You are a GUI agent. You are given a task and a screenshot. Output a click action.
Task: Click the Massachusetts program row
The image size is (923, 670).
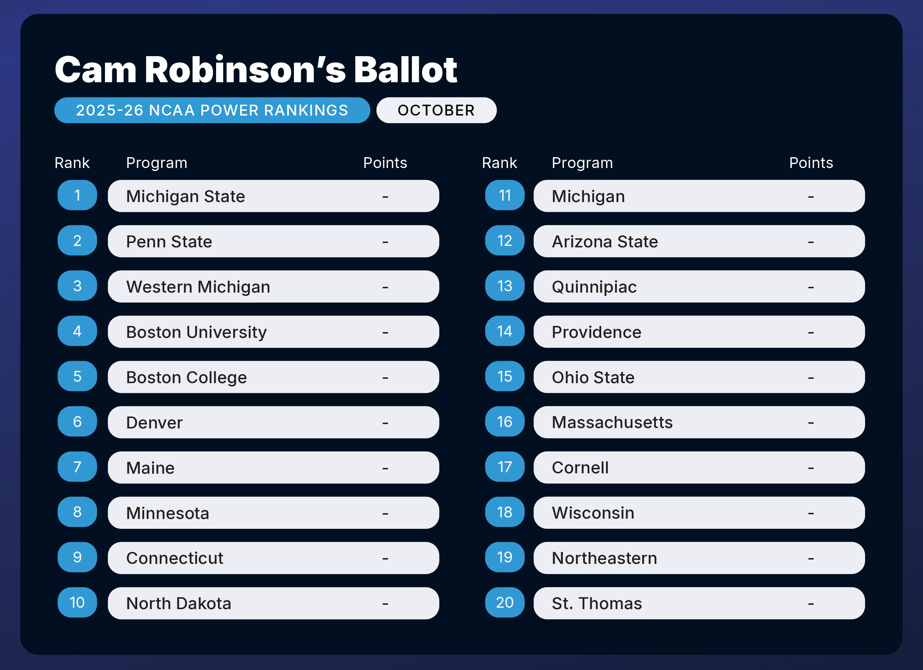699,422
